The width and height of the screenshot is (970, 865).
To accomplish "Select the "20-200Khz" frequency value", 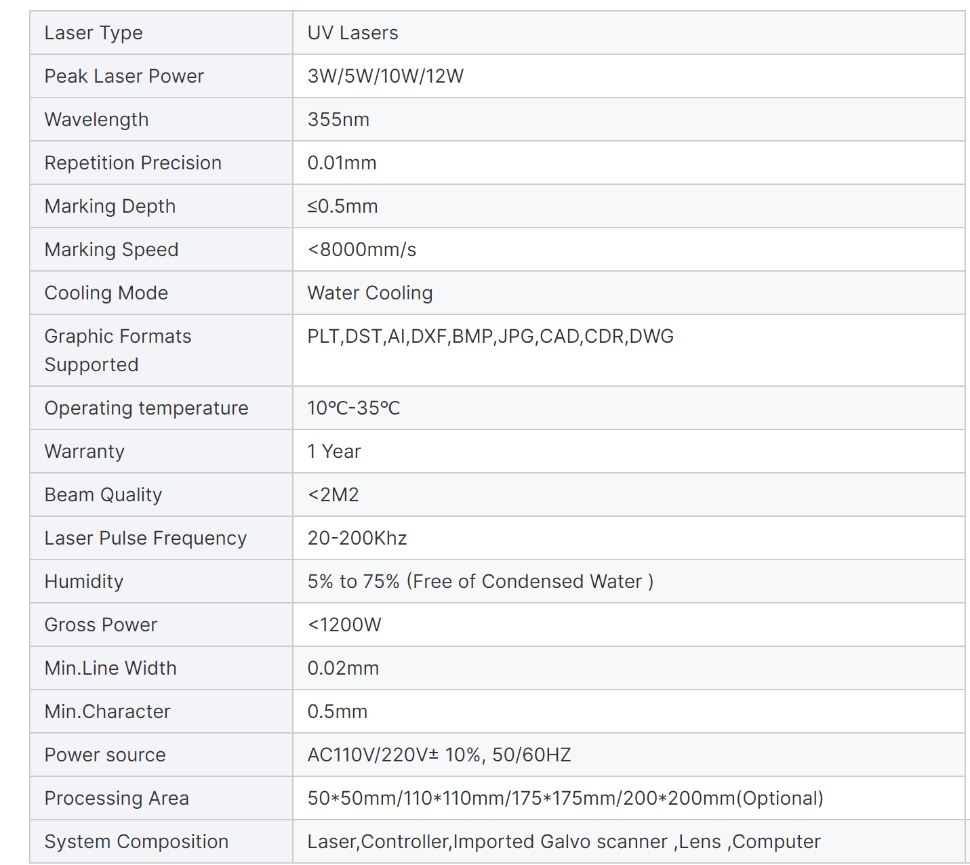I will pos(357,539).
